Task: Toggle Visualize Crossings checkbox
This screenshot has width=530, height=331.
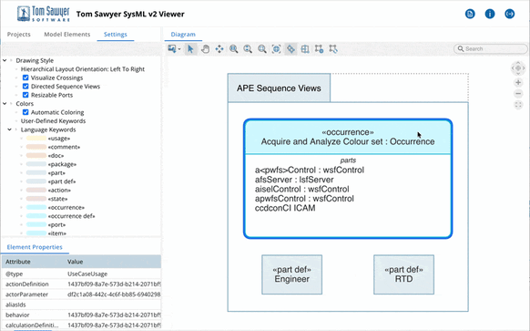Action: tap(25, 78)
